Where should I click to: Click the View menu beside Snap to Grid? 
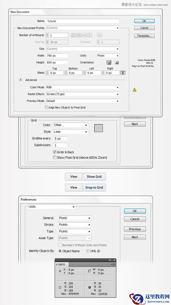click(x=74, y=187)
